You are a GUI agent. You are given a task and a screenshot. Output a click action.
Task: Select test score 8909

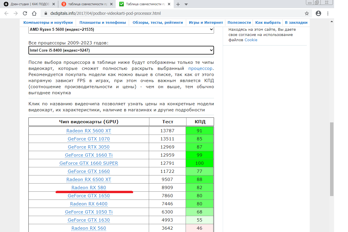pyautogui.click(x=167, y=188)
